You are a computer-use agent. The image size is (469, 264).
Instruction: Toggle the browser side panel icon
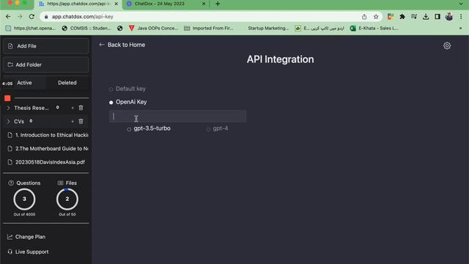pyautogui.click(x=437, y=17)
